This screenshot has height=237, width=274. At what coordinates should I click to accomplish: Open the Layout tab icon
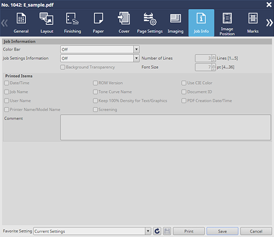coord(47,19)
